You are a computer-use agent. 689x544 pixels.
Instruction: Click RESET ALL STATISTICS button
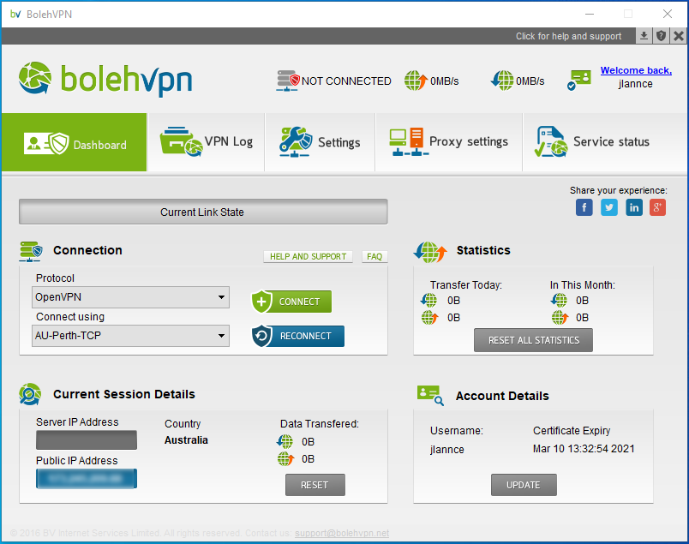coord(533,340)
